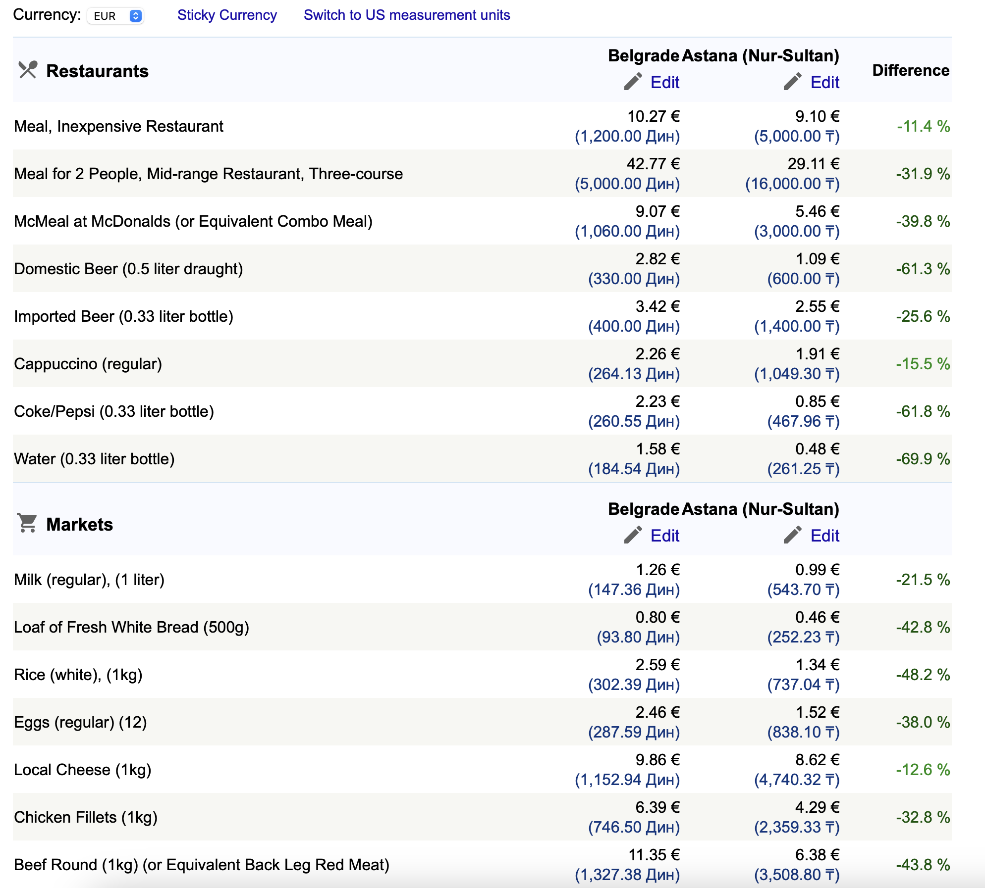The width and height of the screenshot is (985, 888).
Task: Click Belgrade pencil icon in Markets header
Action: (633, 535)
